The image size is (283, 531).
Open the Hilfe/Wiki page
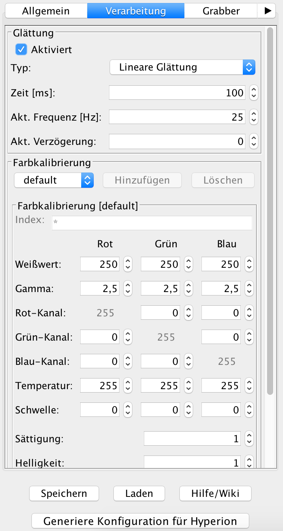coord(215,493)
